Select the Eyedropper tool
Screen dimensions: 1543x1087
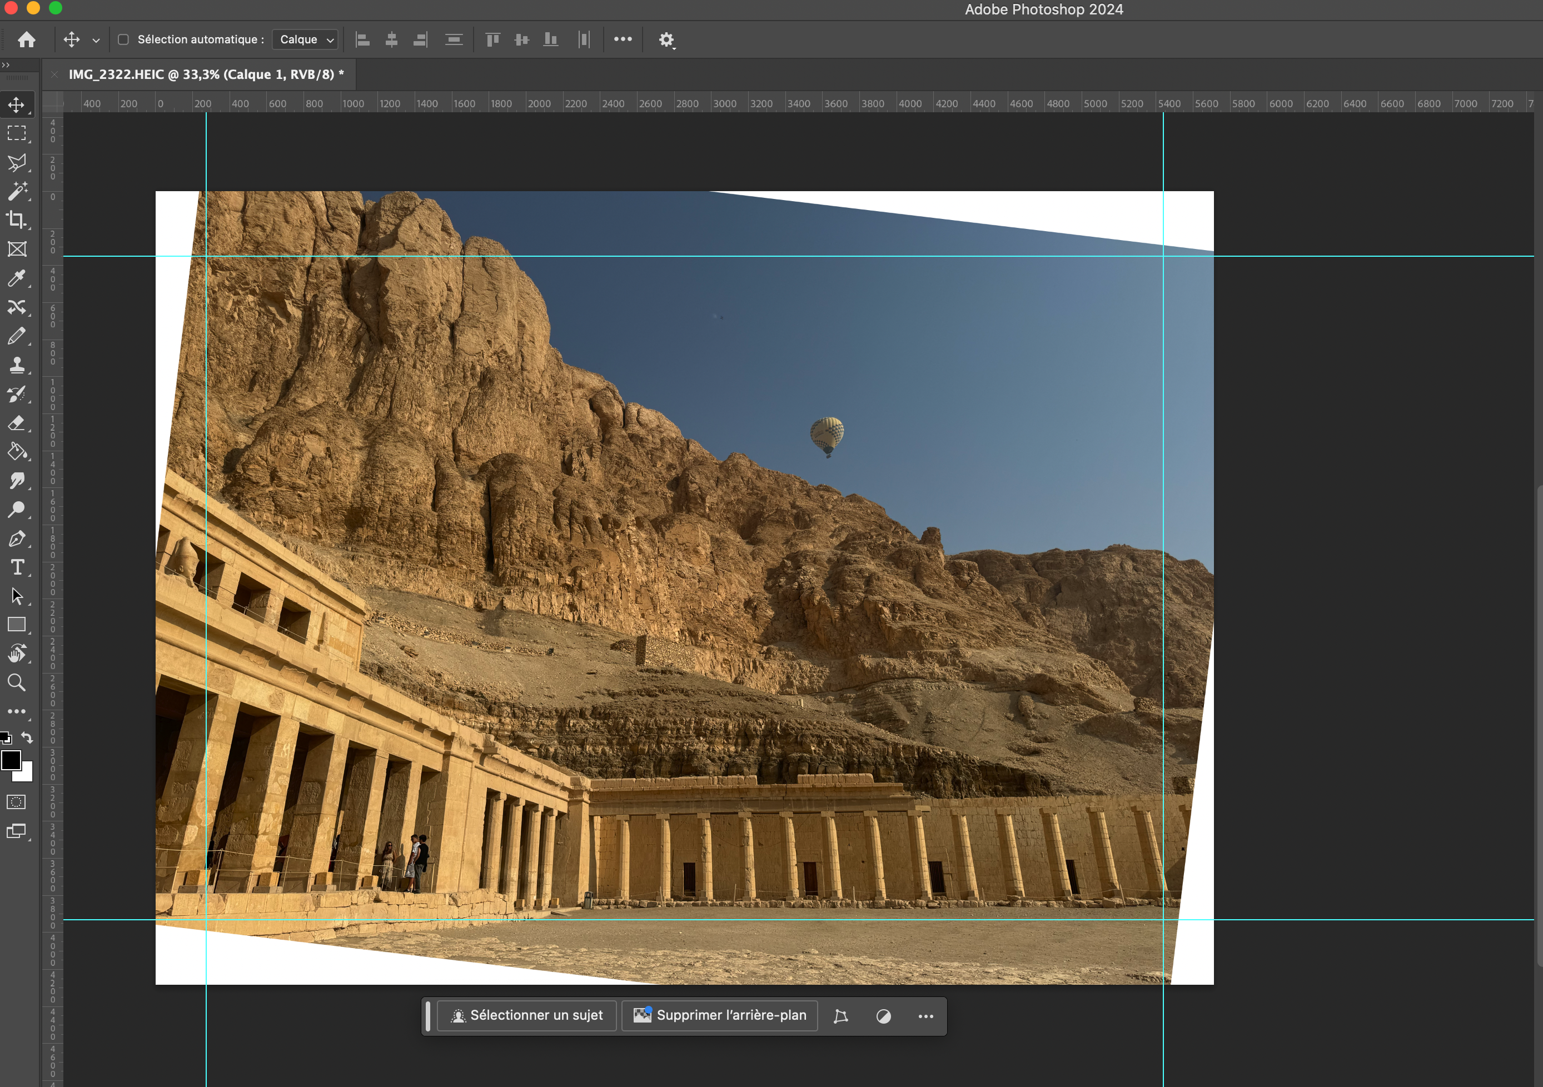coord(17,278)
